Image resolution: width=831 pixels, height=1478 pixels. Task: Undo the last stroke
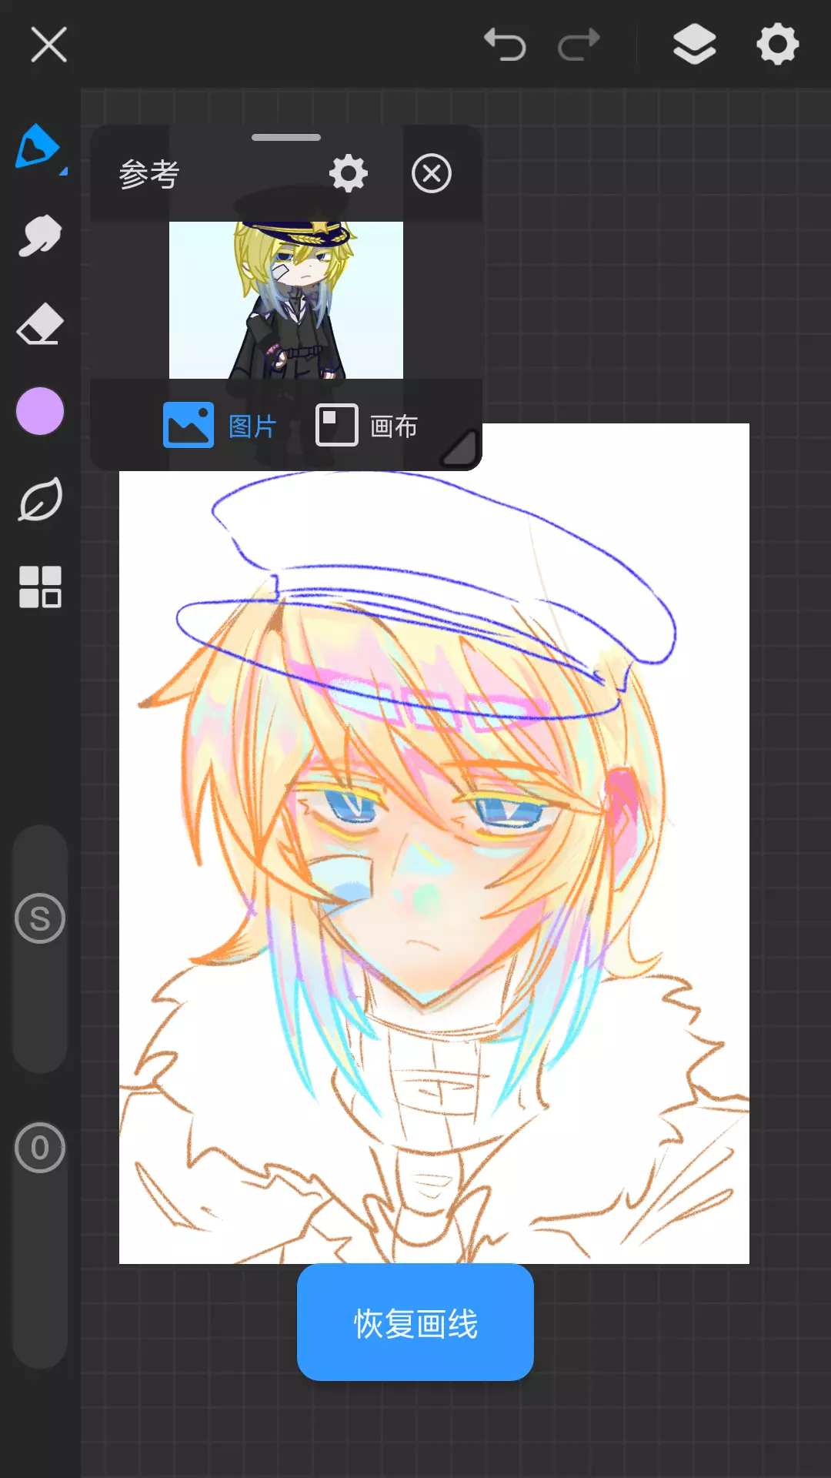[505, 45]
